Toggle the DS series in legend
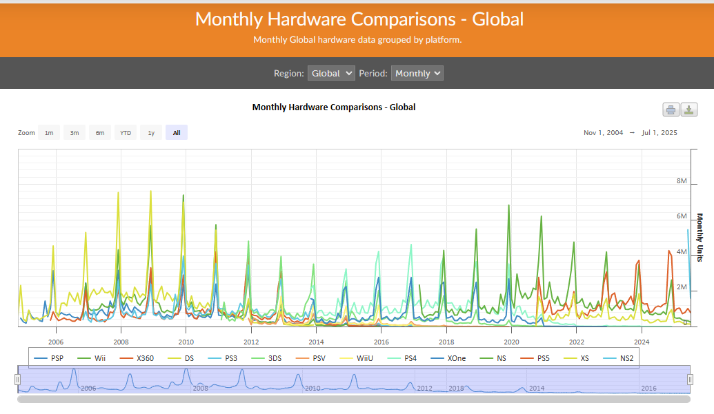Screen dimensions: 714x414 181,358
